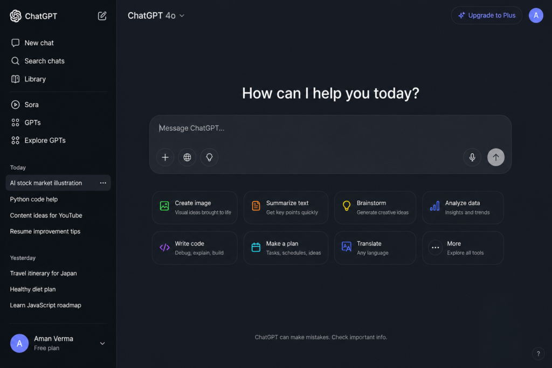
Task: Open the ChatGPT 4o model dropdown
Action: tap(156, 16)
